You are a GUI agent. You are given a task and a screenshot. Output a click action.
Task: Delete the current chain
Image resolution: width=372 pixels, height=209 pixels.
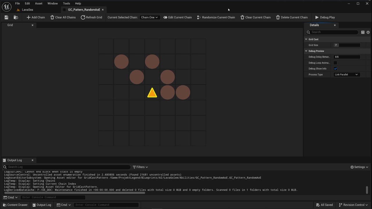(x=291, y=17)
